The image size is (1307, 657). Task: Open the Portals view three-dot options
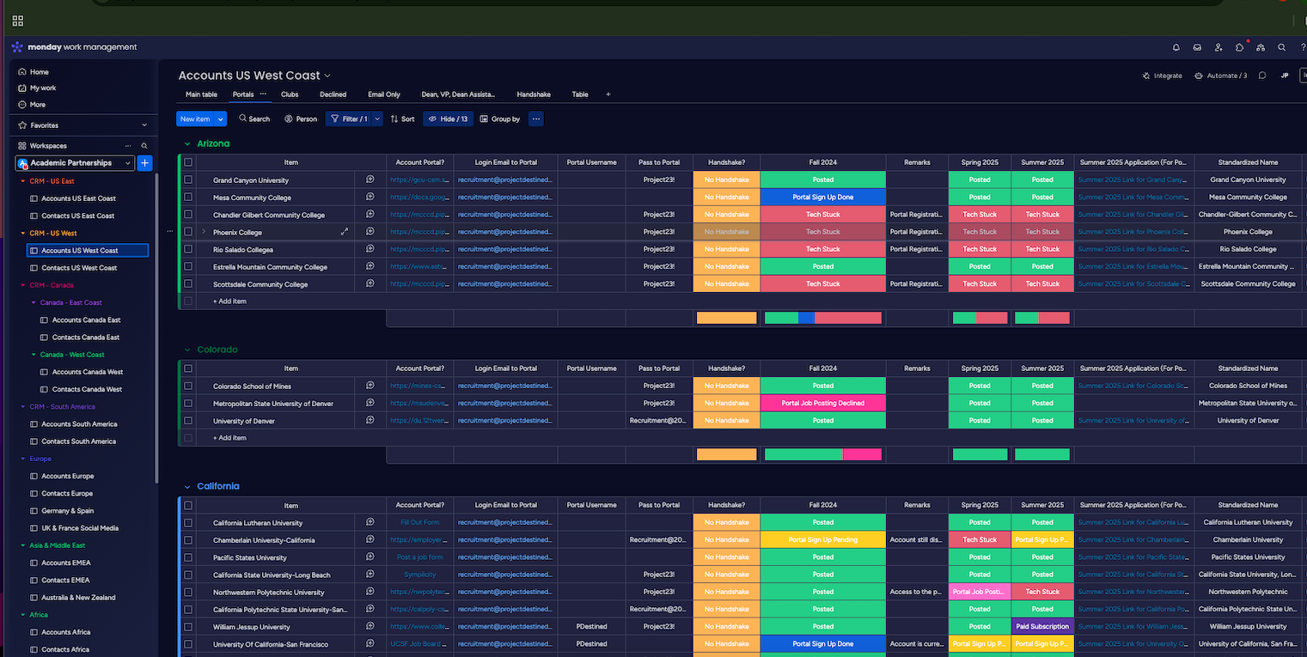coord(263,94)
